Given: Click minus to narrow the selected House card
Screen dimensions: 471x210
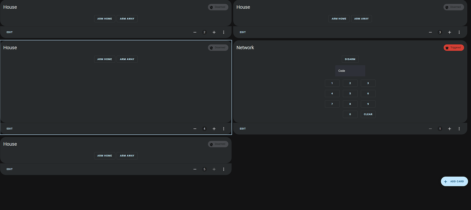Looking at the screenshot, I should pyautogui.click(x=195, y=129).
